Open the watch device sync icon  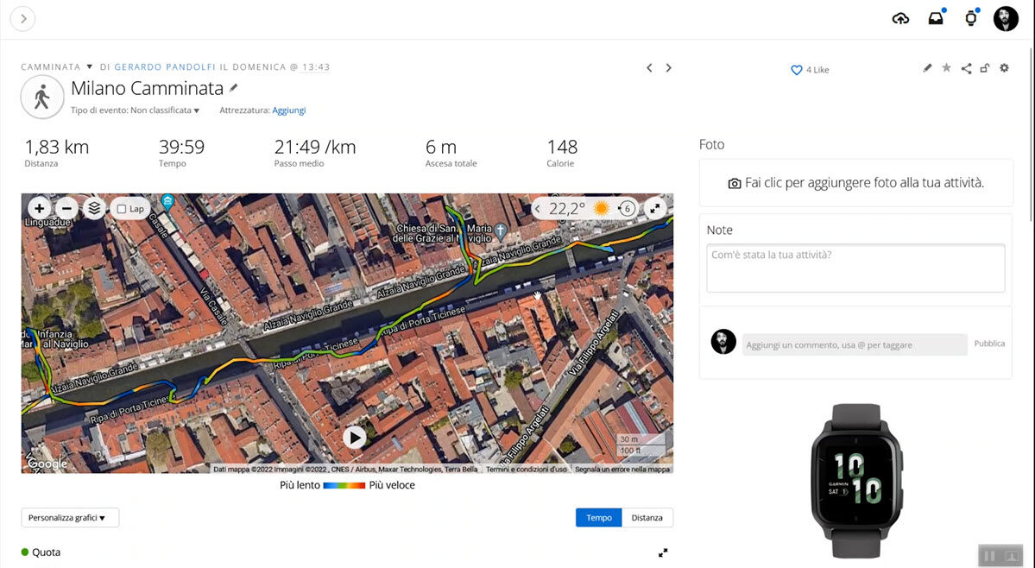point(970,19)
